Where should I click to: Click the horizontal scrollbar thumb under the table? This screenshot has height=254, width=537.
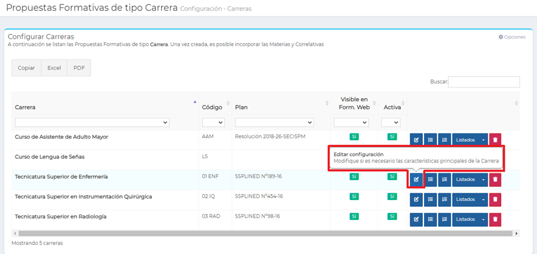(x=265, y=233)
